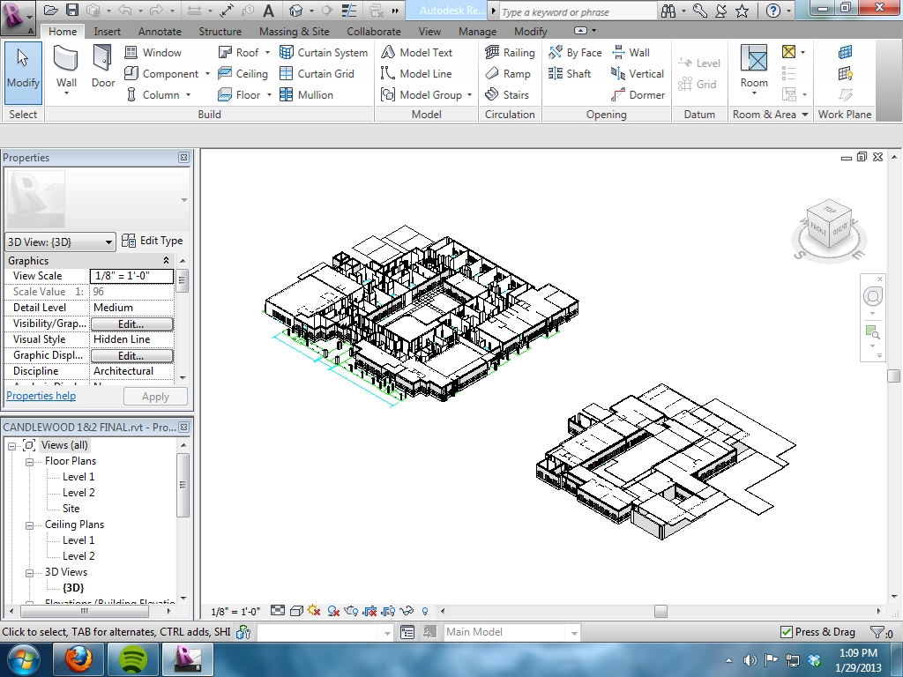Viewport: 903px width, 677px height.
Task: Click the Visibility/Graphics Edit button
Action: point(131,324)
